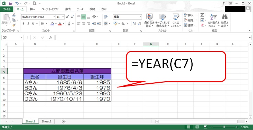Open the font name dropdown HG丸ゴシックM-PRO

(x=54, y=17)
